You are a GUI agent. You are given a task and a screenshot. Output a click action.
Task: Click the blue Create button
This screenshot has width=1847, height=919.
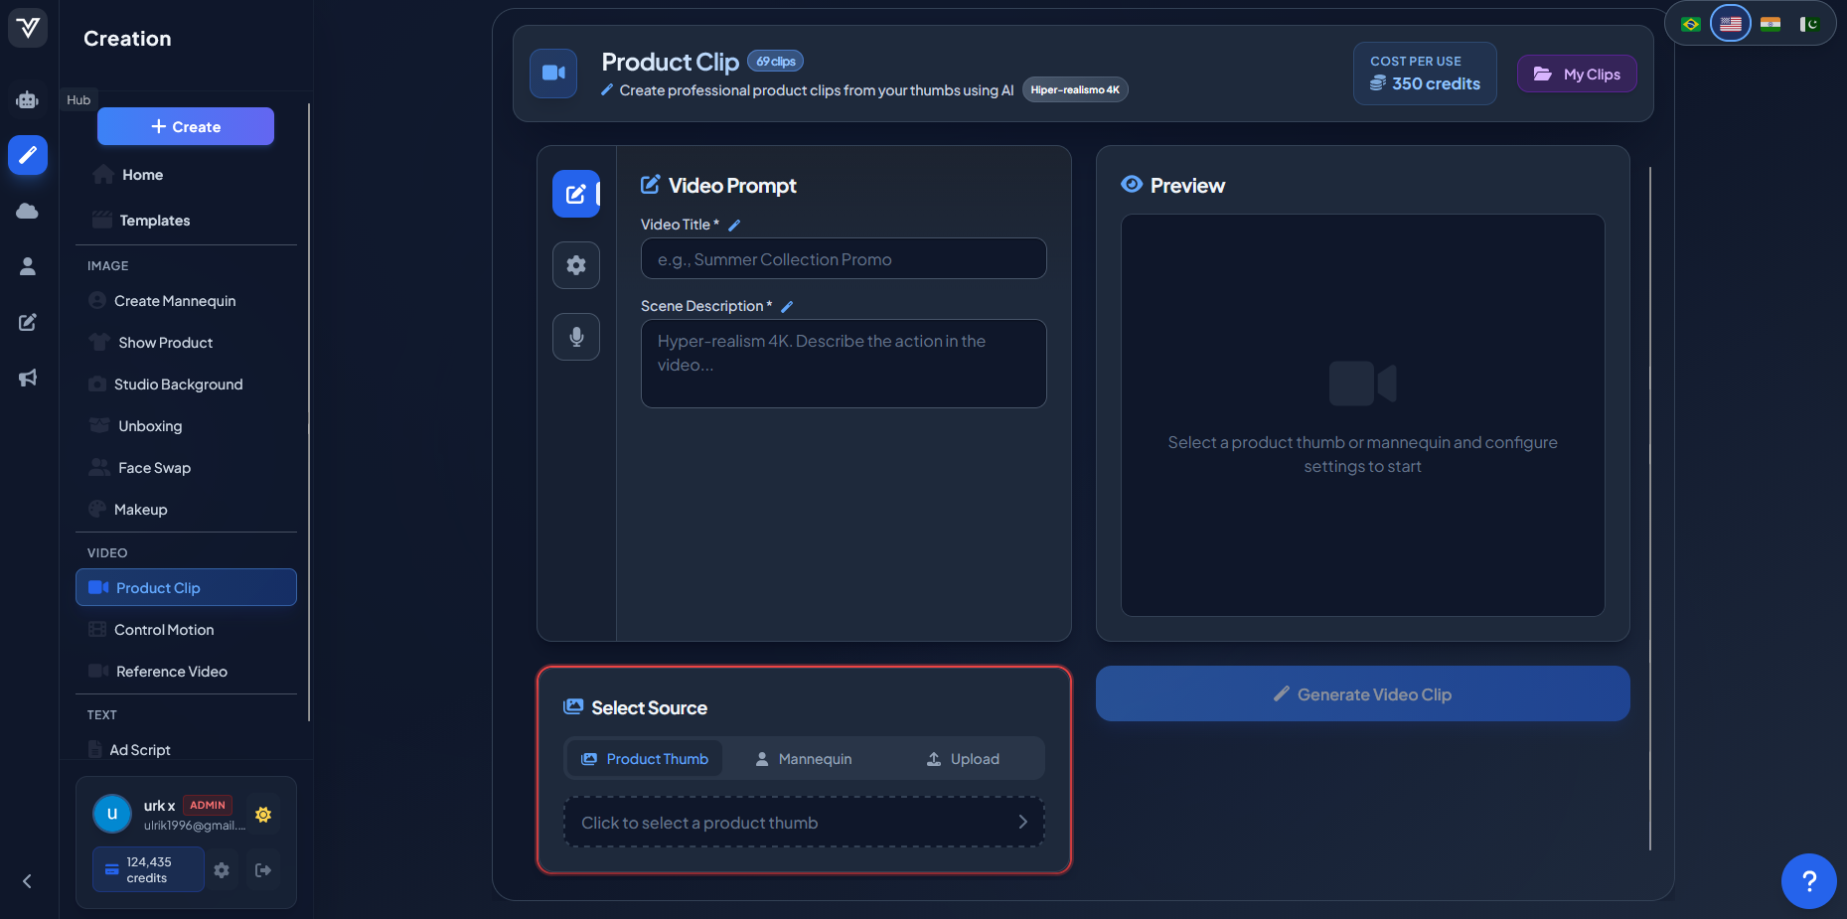coord(186,126)
